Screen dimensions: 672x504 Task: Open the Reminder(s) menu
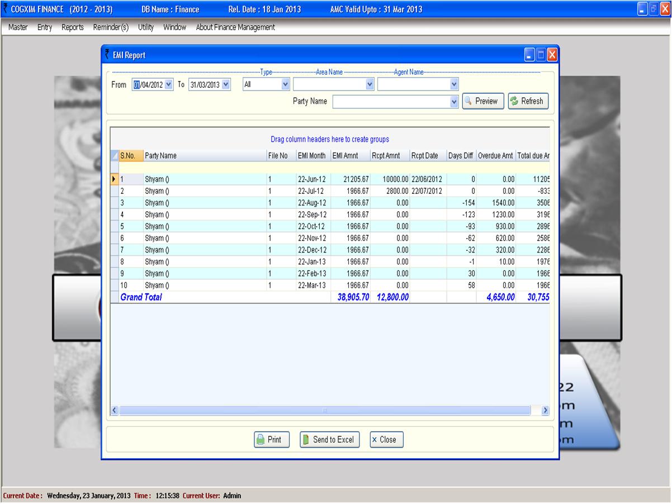coord(111,27)
